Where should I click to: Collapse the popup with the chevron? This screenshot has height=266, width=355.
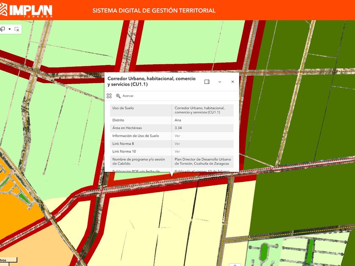(x=220, y=81)
